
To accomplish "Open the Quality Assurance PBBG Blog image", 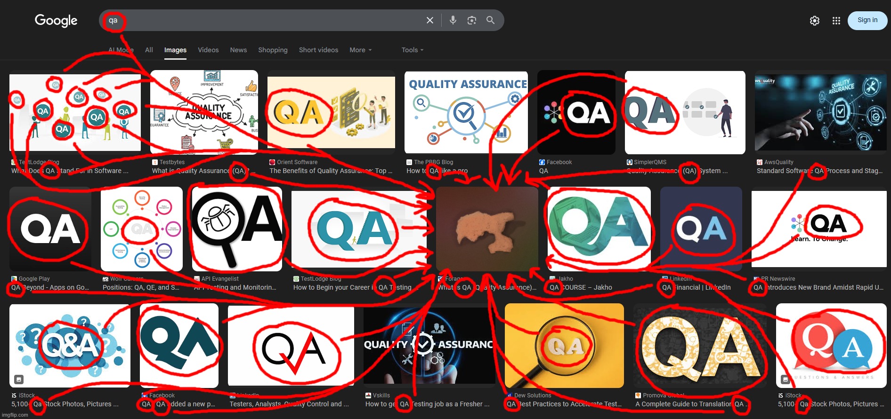I will (x=466, y=112).
